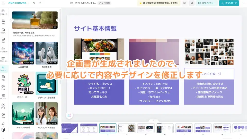Screen dimensions: 247x139
Task: Open the share icon
Action: (x=191, y=3)
